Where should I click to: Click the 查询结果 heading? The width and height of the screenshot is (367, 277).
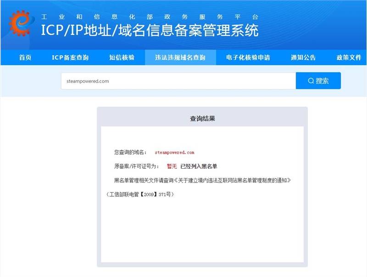[202, 119]
